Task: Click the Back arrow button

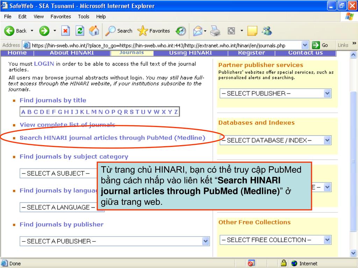Action: point(9,31)
